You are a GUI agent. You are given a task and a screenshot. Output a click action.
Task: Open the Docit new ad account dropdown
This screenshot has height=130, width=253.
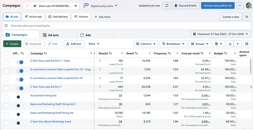pyautogui.click(x=51, y=6)
